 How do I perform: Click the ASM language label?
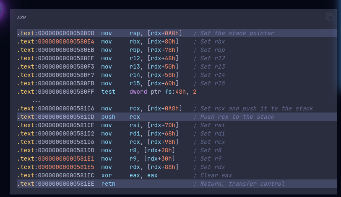point(21,18)
